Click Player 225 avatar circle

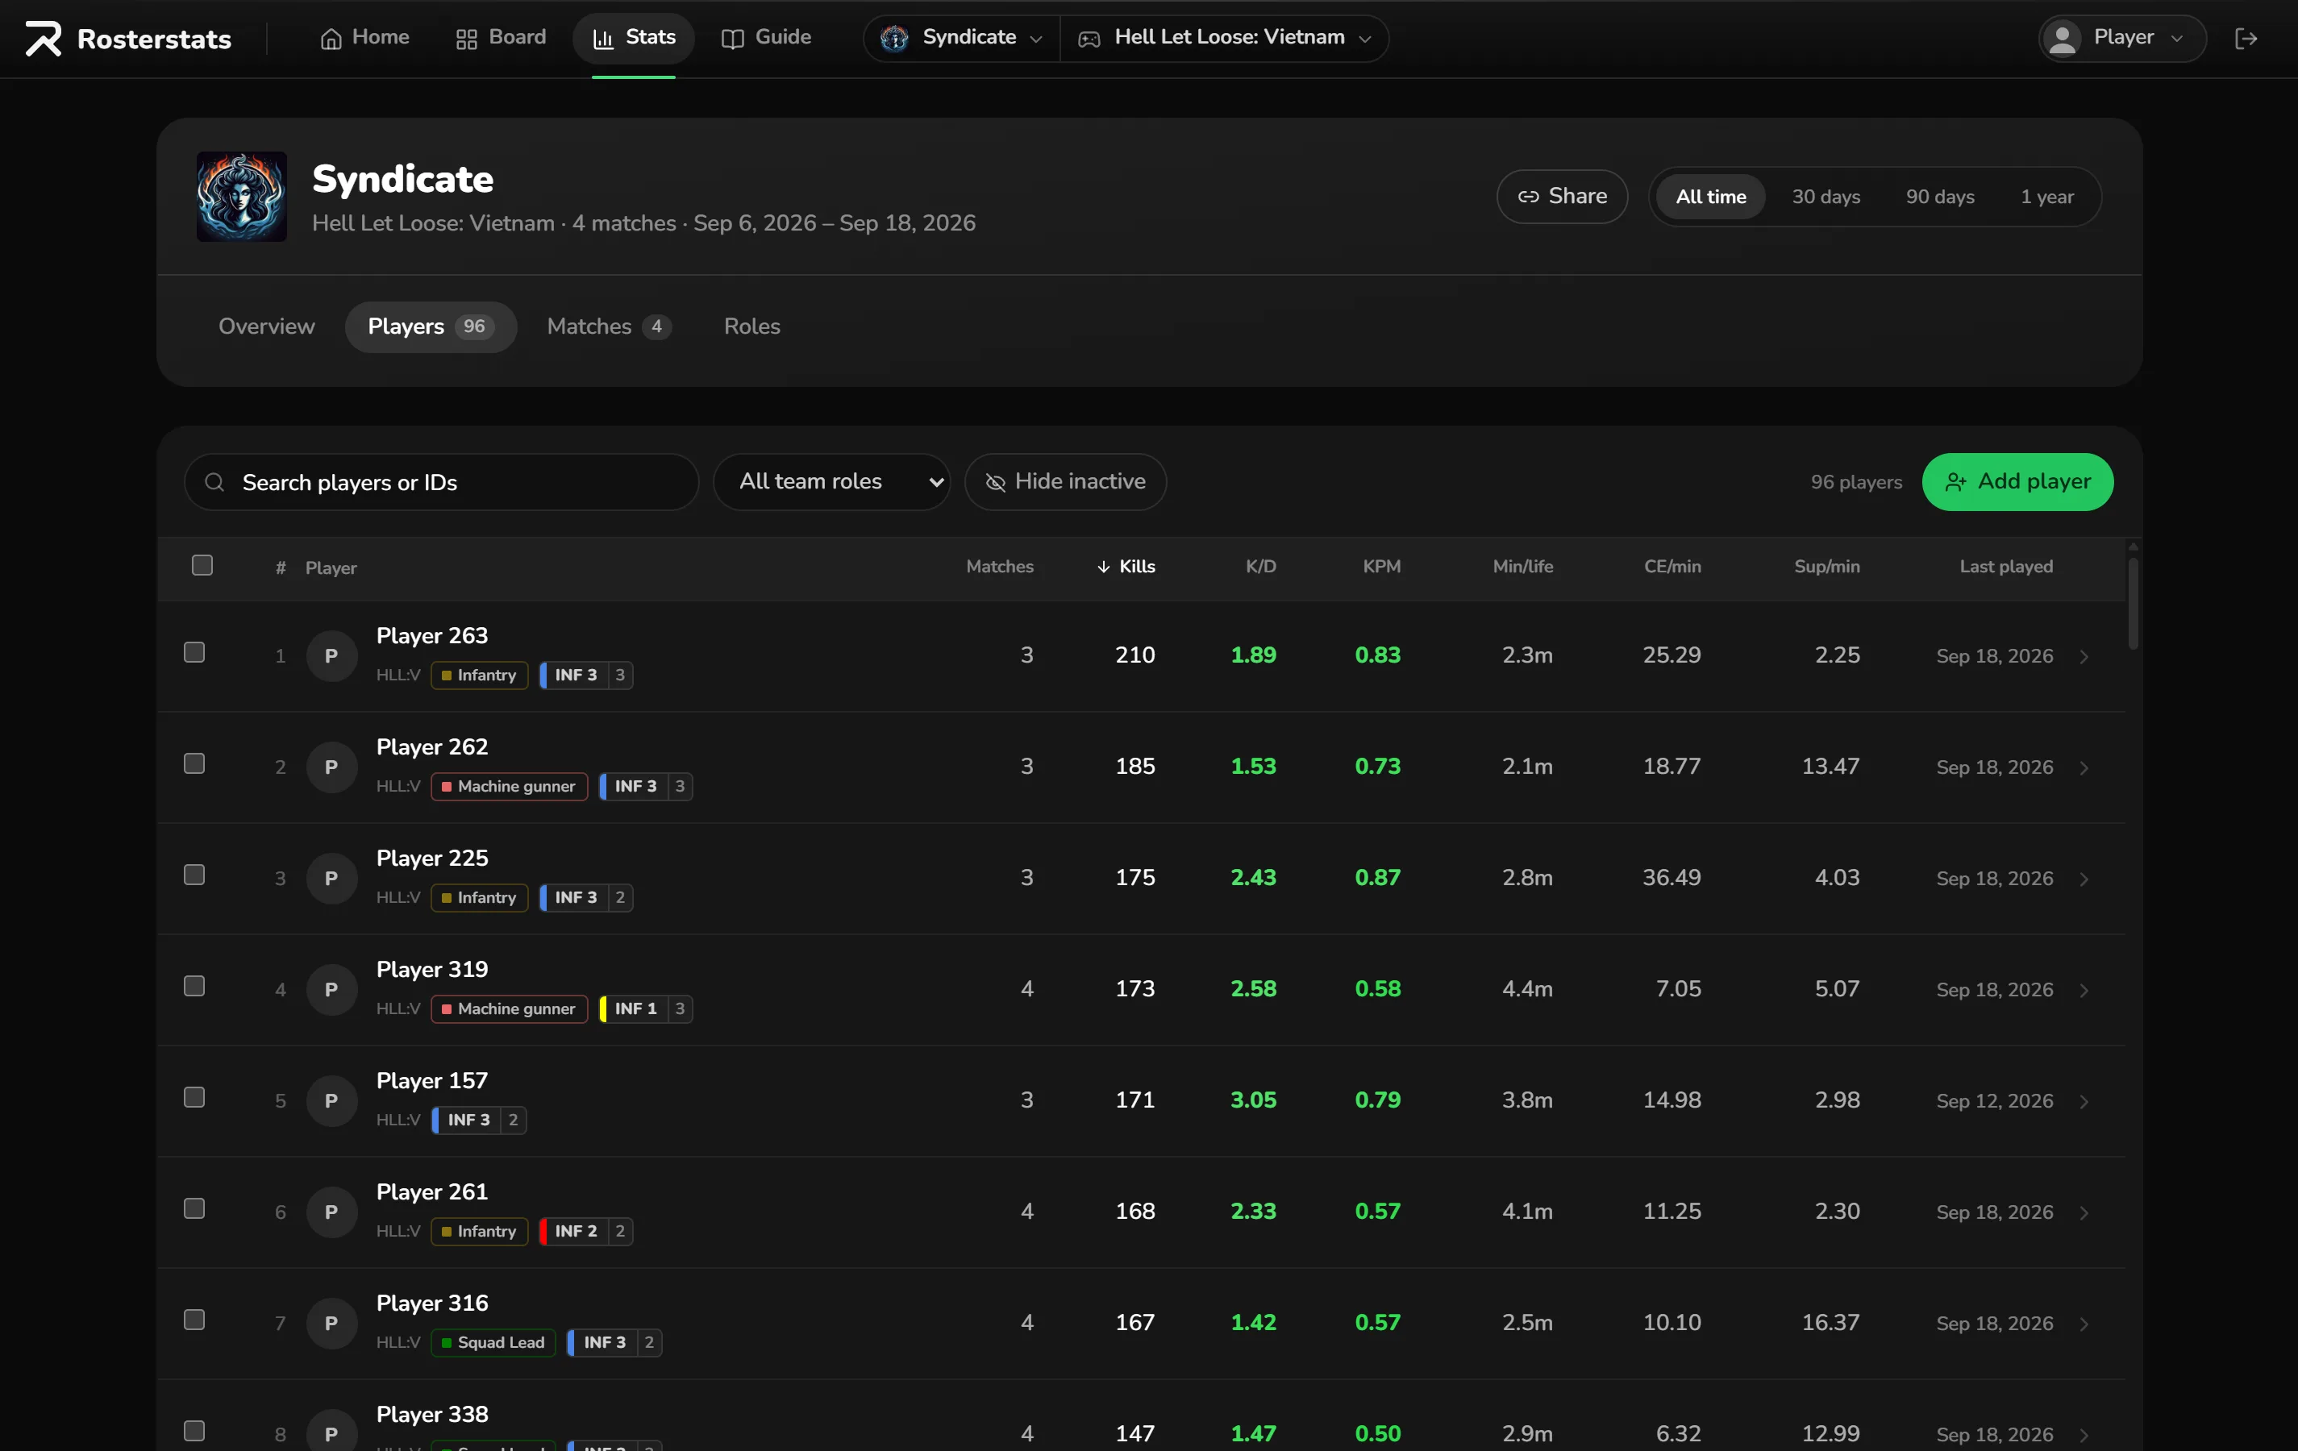click(x=331, y=878)
